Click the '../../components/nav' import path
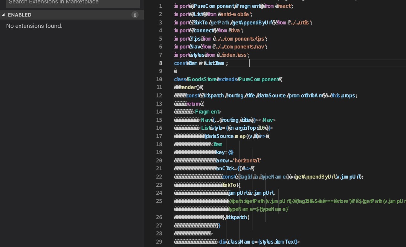 [241, 47]
